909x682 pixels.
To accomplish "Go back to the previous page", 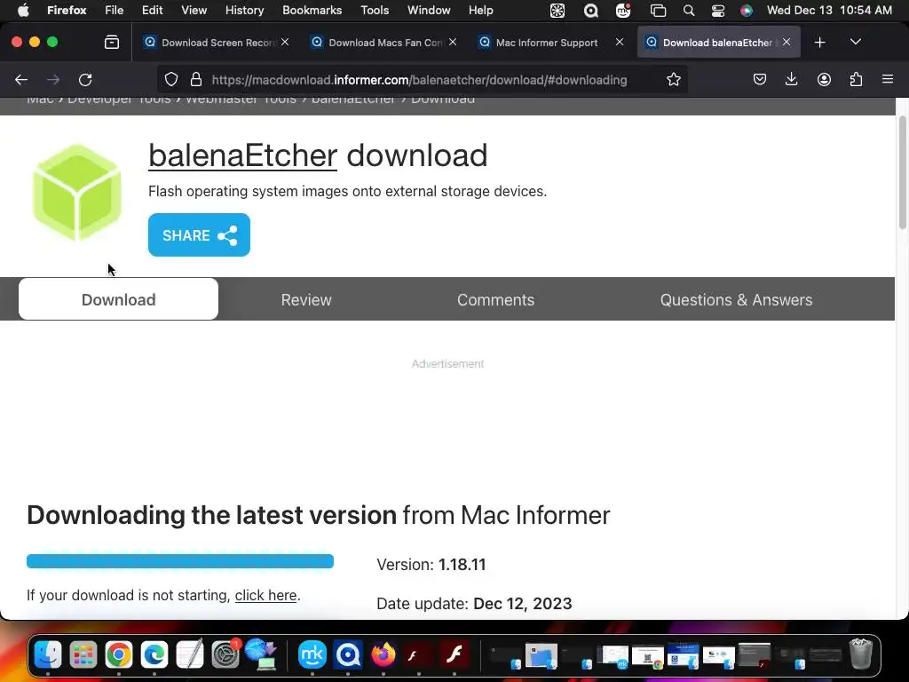I will [21, 79].
